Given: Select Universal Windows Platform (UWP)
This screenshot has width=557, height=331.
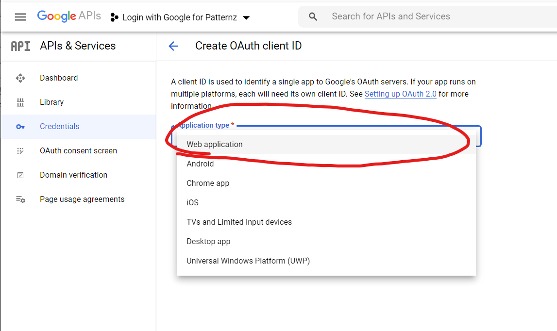Looking at the screenshot, I should [248, 261].
